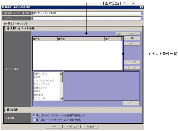Click the 適用 button
Image resolution: width=178 pixels, height=131 pixels.
point(131,103)
